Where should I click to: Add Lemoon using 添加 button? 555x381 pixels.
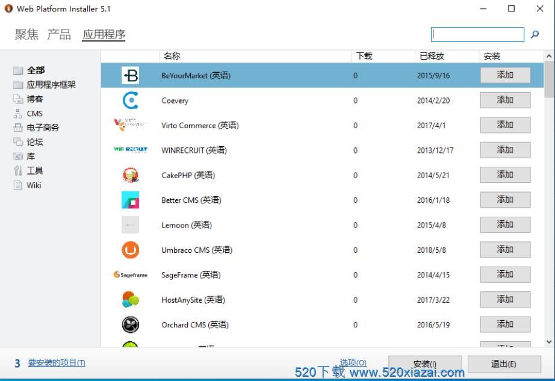point(505,225)
